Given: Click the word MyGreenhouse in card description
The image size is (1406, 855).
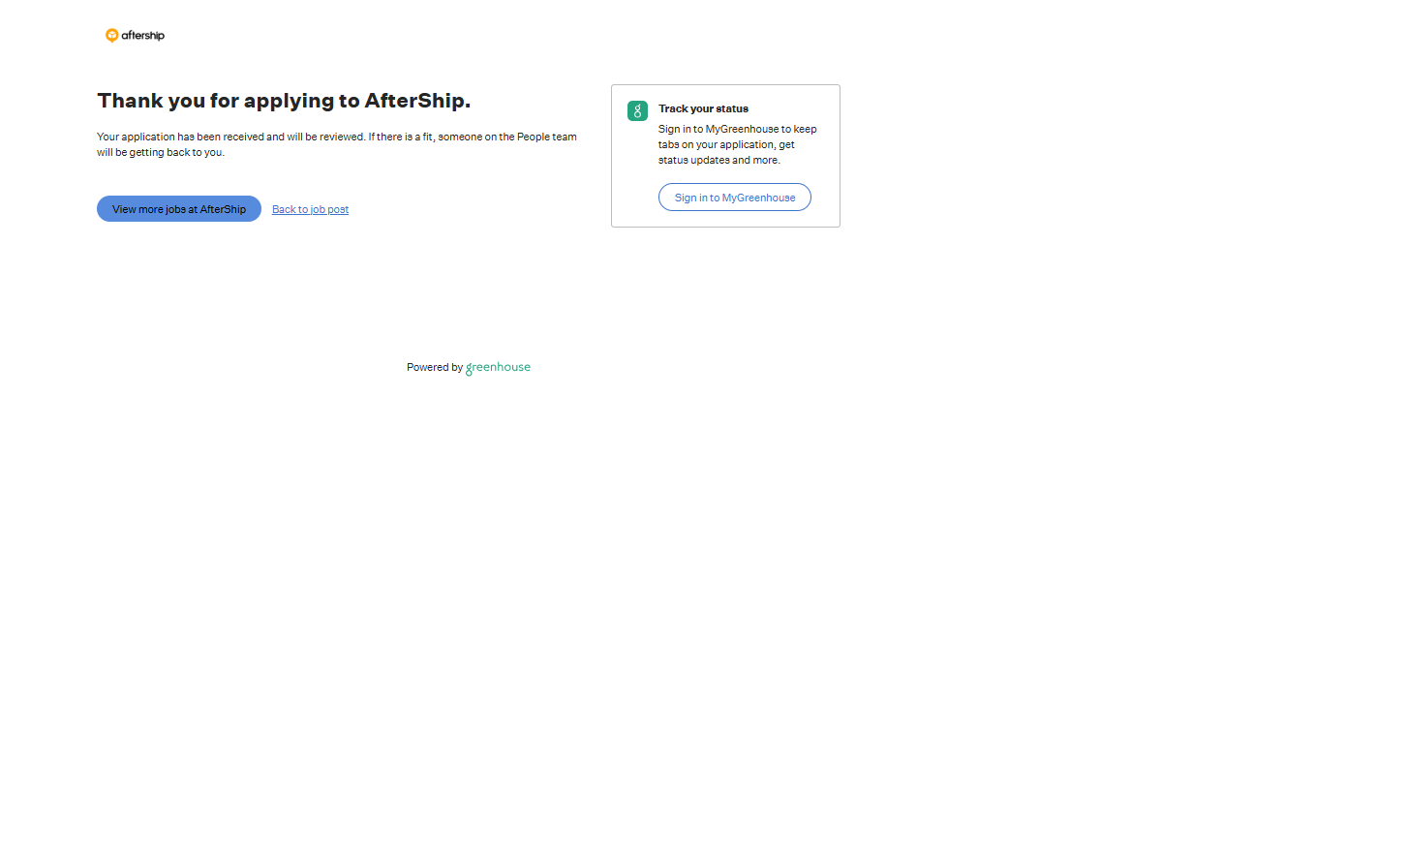Looking at the screenshot, I should 742,130.
